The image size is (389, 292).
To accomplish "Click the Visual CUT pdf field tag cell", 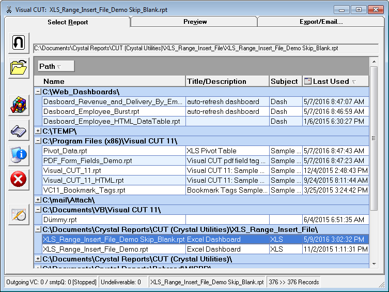I will (227, 160).
